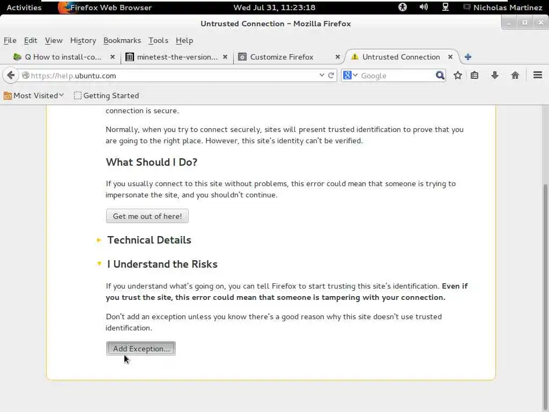This screenshot has height=412, width=549.
Task: Open the Help menu
Action: click(184, 40)
